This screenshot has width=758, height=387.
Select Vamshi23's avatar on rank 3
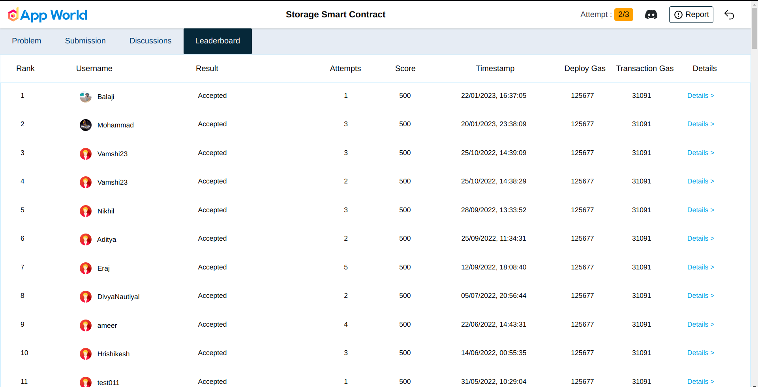pyautogui.click(x=85, y=154)
